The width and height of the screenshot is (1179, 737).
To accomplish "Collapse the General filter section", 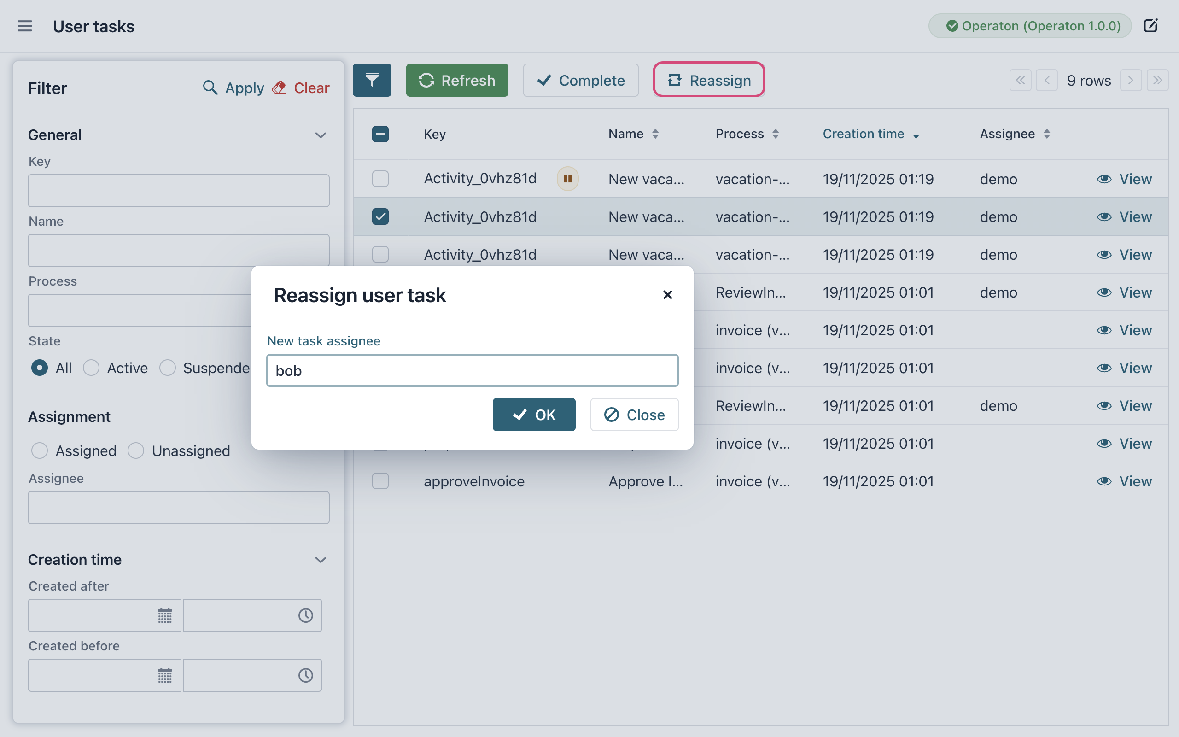I will coord(321,135).
